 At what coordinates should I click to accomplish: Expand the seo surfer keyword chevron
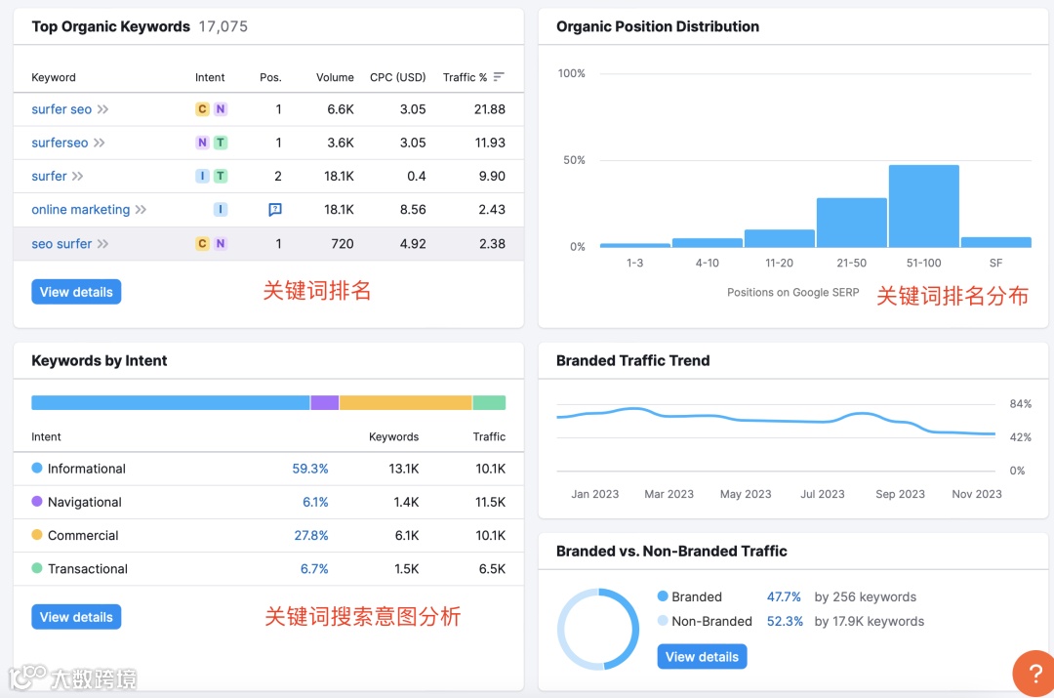coord(103,243)
